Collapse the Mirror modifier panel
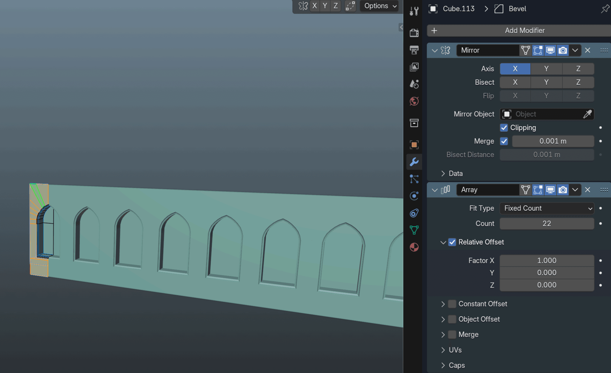 (x=435, y=50)
